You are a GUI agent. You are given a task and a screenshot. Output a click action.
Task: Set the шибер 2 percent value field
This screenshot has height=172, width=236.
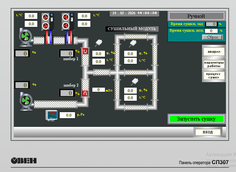pyautogui.click(x=67, y=93)
